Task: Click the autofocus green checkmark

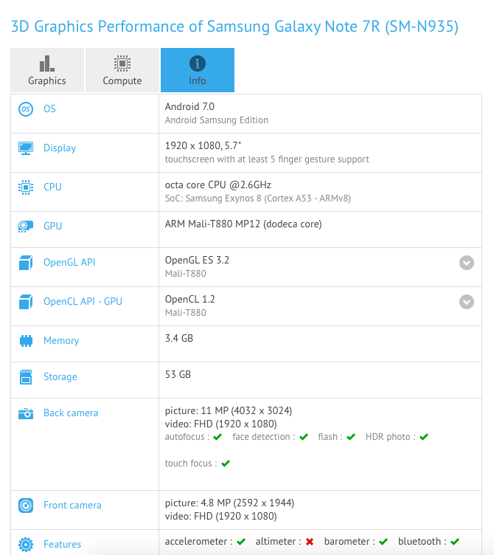Action: coord(218,437)
